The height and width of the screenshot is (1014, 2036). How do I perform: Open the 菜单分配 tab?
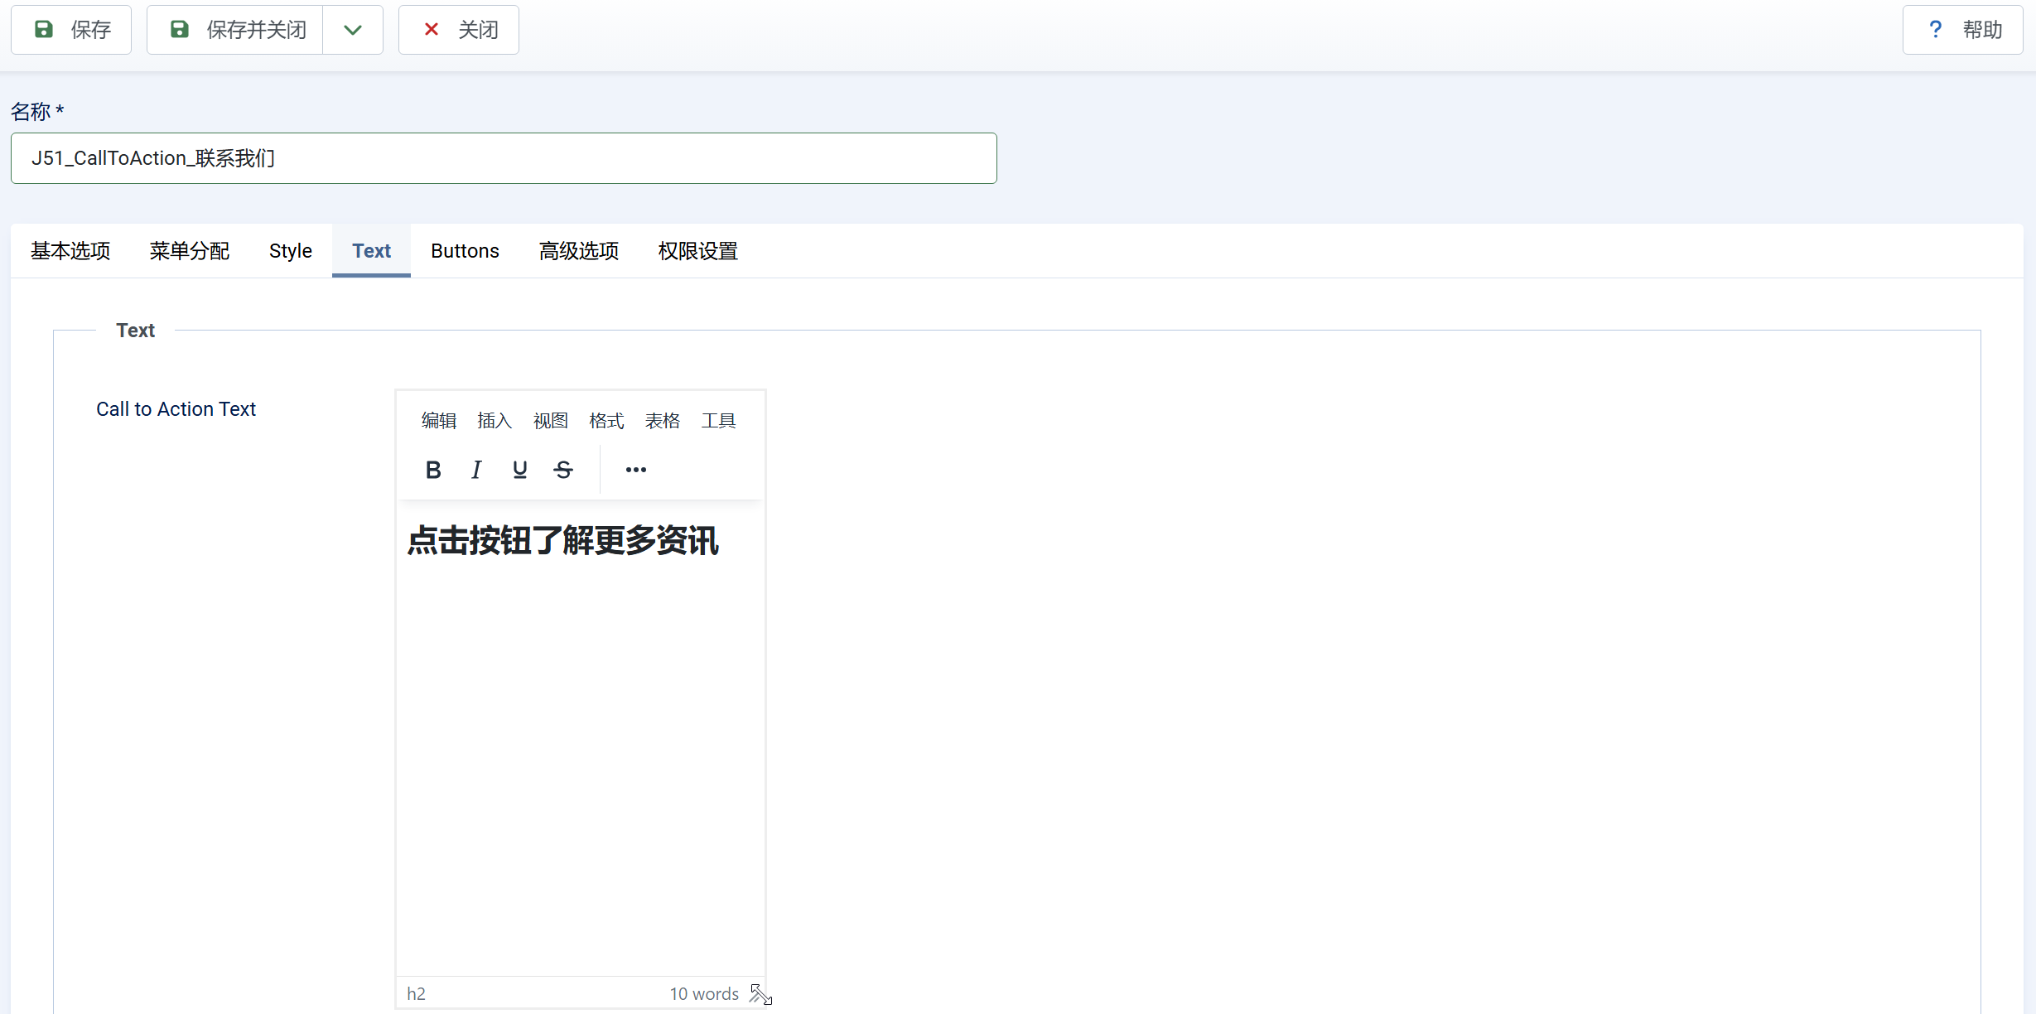[x=189, y=251]
